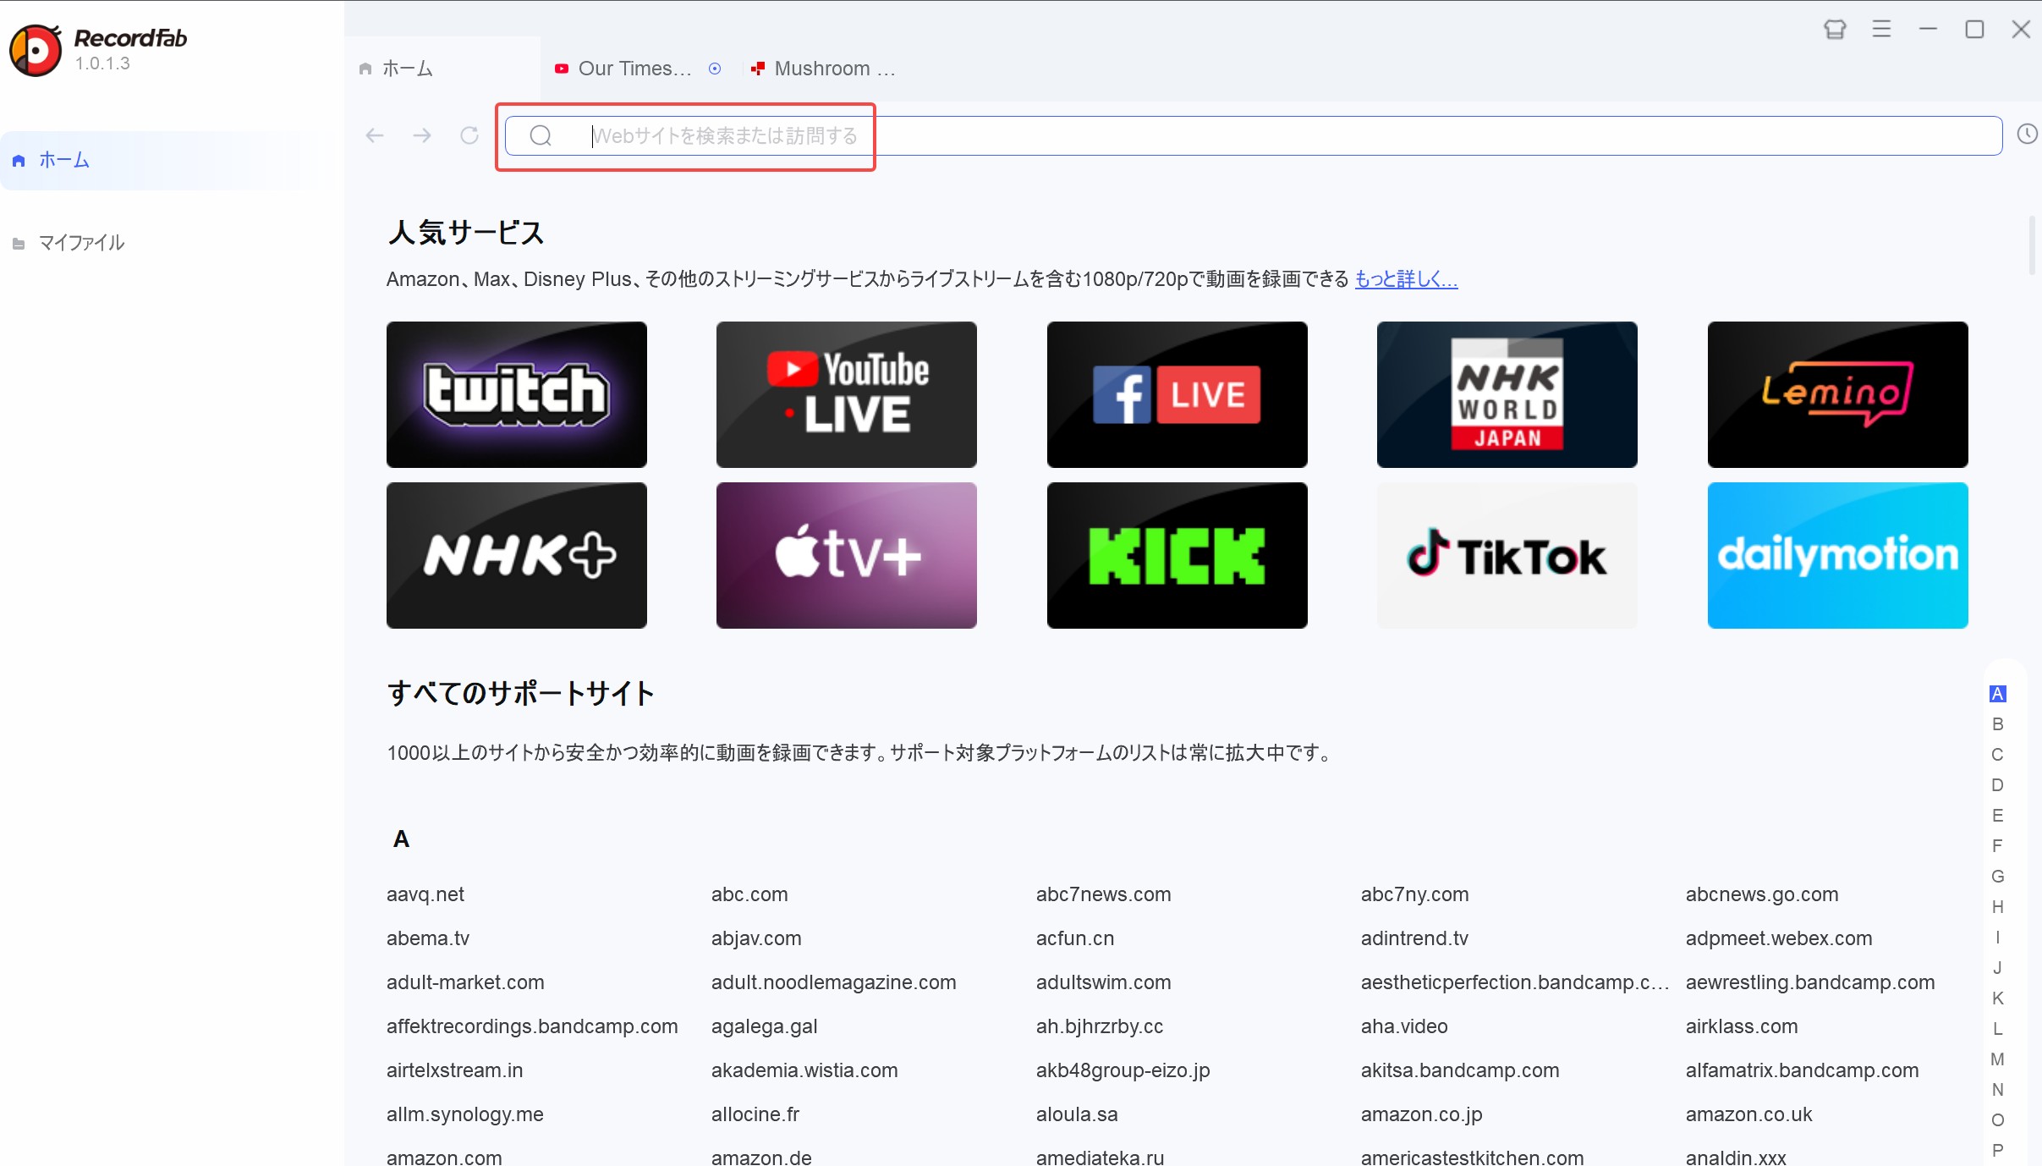Viewport: 2042px width, 1166px height.
Task: Select ホーム in the sidebar
Action: coord(169,160)
